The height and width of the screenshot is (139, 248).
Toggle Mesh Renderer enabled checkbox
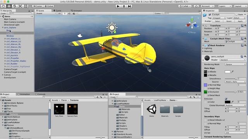(x=209, y=46)
